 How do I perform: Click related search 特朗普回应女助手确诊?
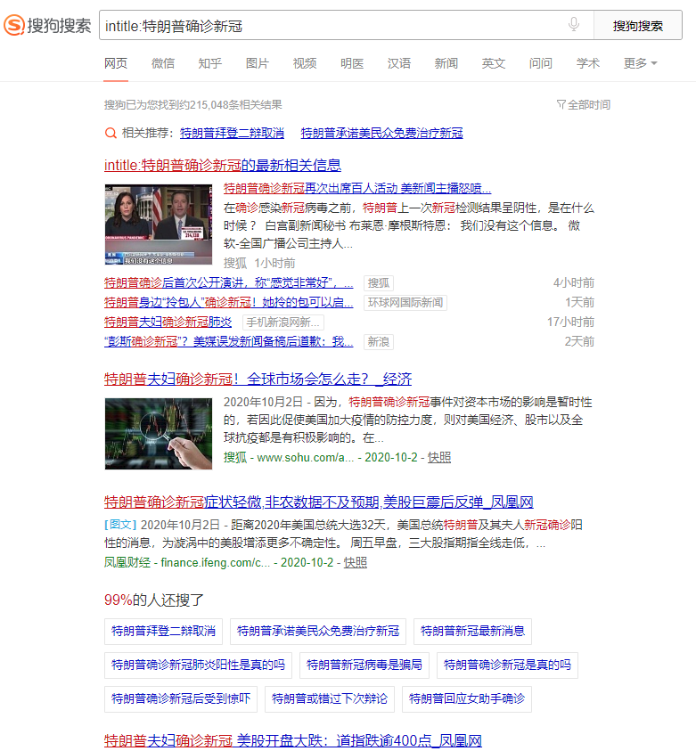click(467, 699)
